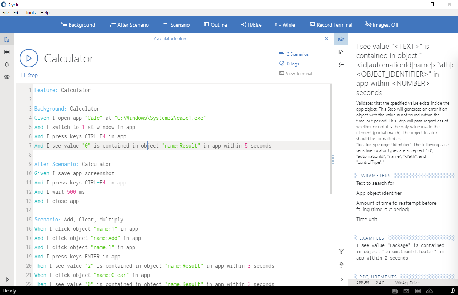This screenshot has width=458, height=295.
Task: Open the notifications bell icon
Action: tap(7, 65)
